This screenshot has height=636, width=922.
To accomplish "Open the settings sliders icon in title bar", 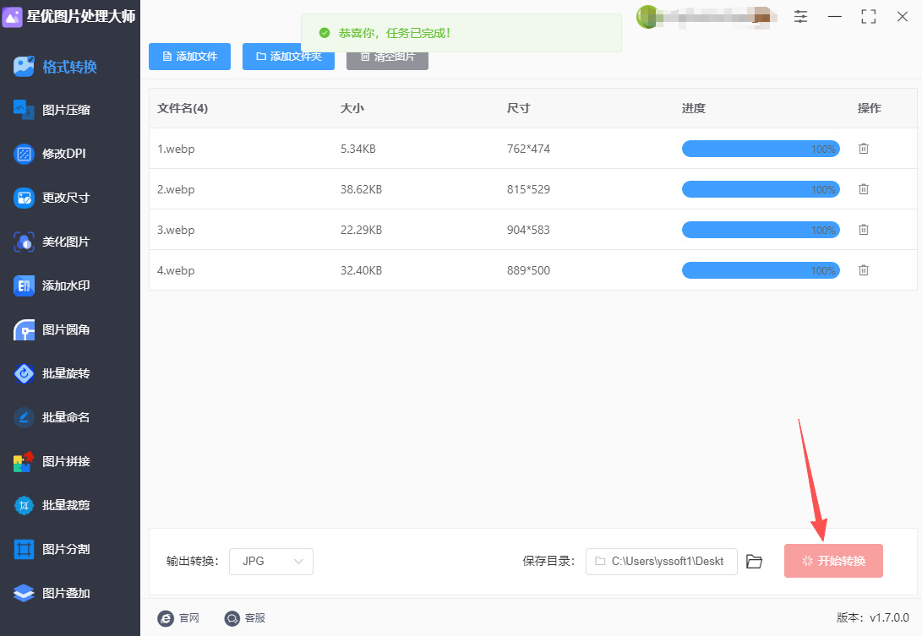I will click(800, 16).
